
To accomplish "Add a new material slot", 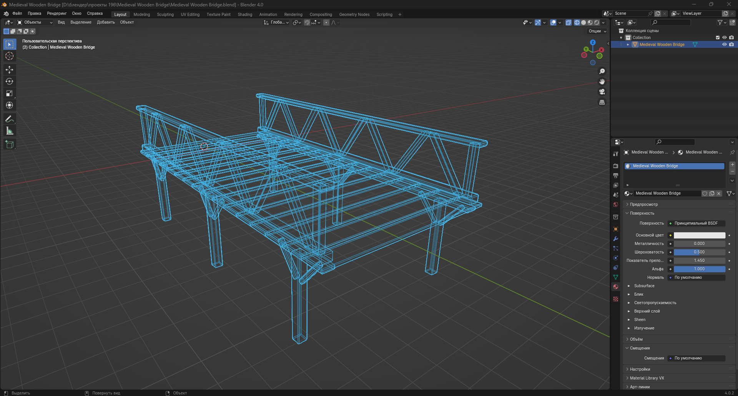I will point(732,164).
